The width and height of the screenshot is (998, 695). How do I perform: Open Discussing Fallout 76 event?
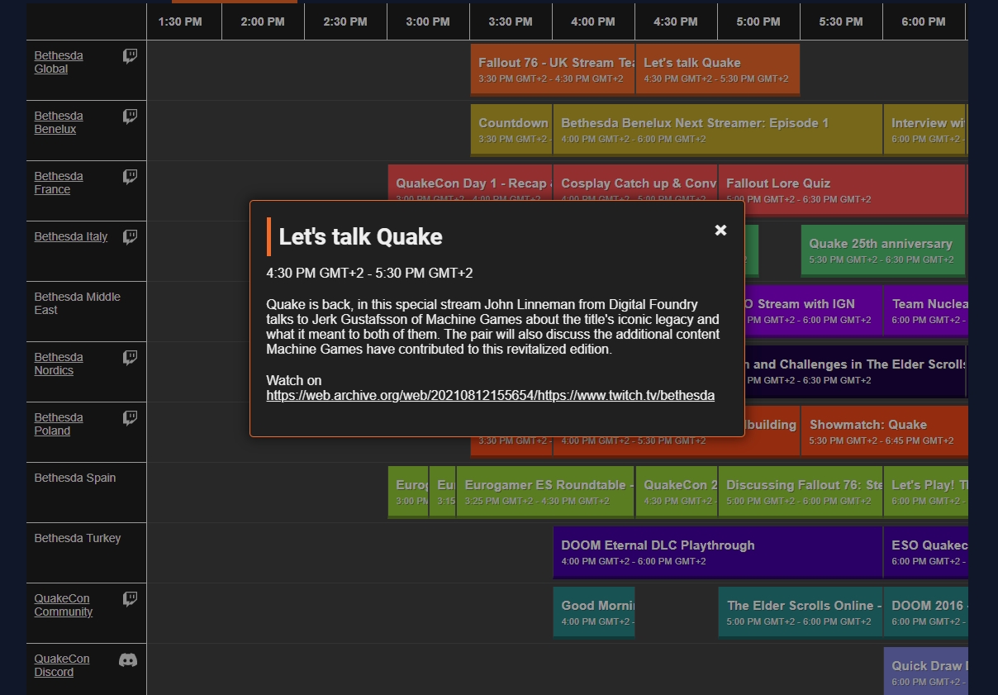coord(801,492)
